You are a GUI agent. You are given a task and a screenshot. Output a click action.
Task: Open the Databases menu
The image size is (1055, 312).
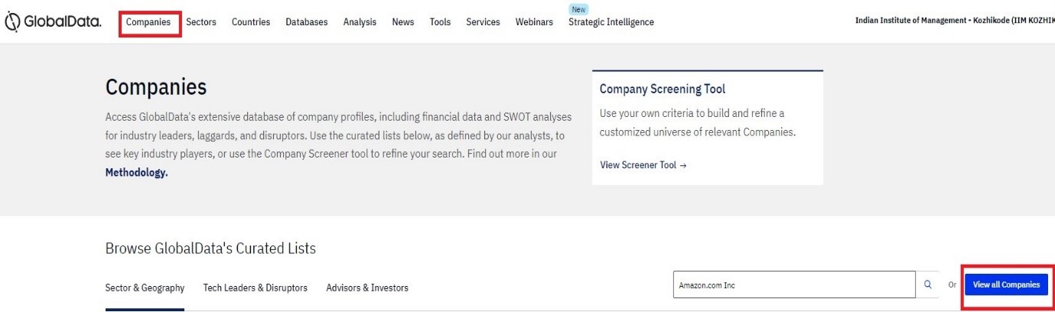[306, 22]
